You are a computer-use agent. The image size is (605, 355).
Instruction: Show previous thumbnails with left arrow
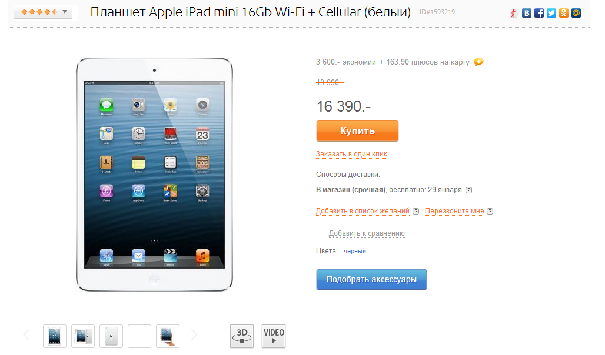[x=26, y=336]
